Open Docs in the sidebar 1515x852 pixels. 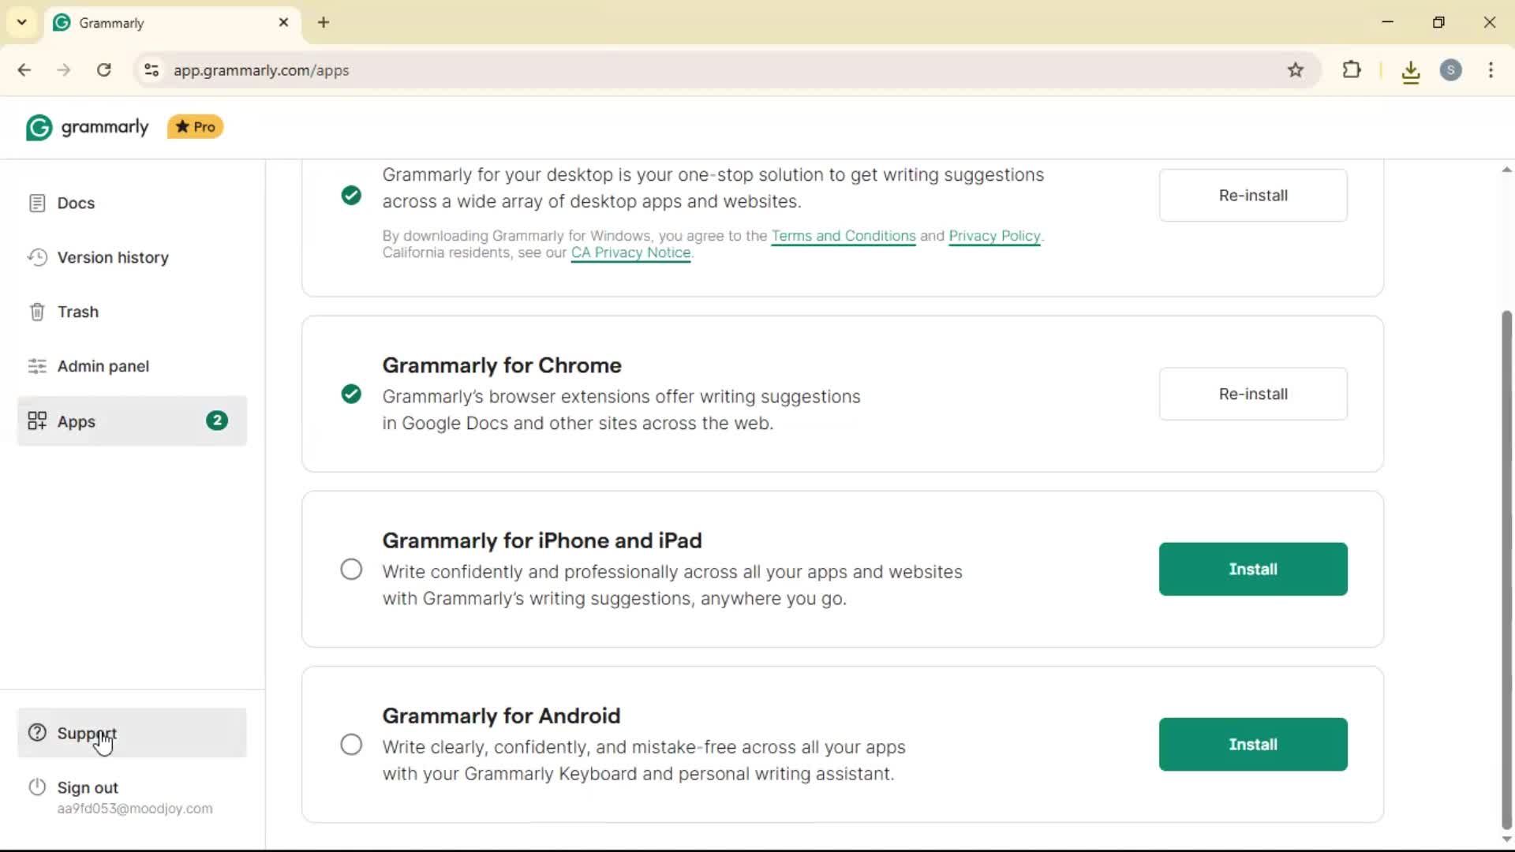point(76,203)
